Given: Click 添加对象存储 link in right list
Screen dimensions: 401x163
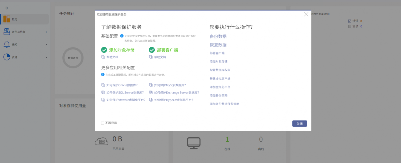Looking at the screenshot, I should point(219,61).
